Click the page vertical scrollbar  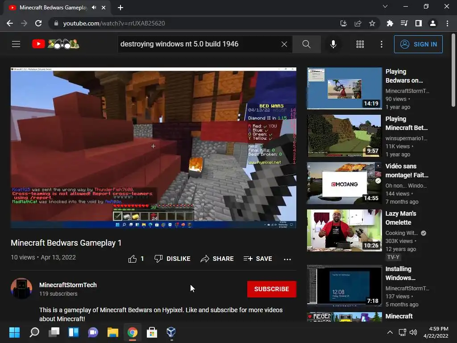click(453, 70)
